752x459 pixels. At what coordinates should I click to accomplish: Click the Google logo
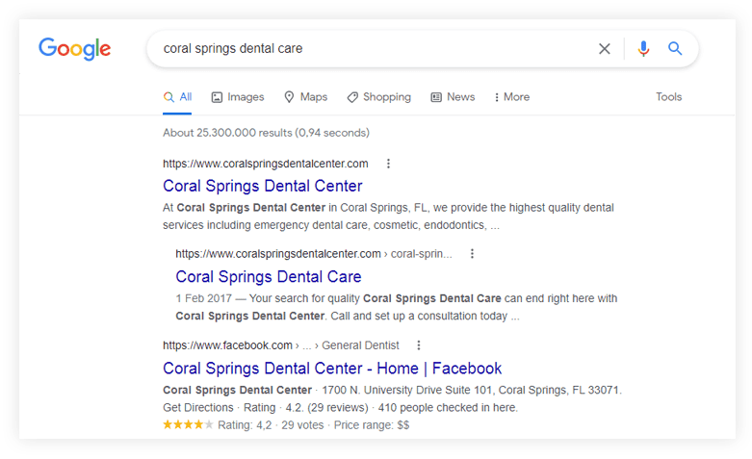pyautogui.click(x=74, y=48)
